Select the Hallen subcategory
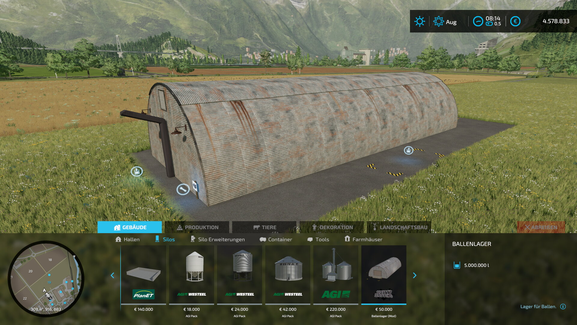The width and height of the screenshot is (577, 325). [127, 239]
